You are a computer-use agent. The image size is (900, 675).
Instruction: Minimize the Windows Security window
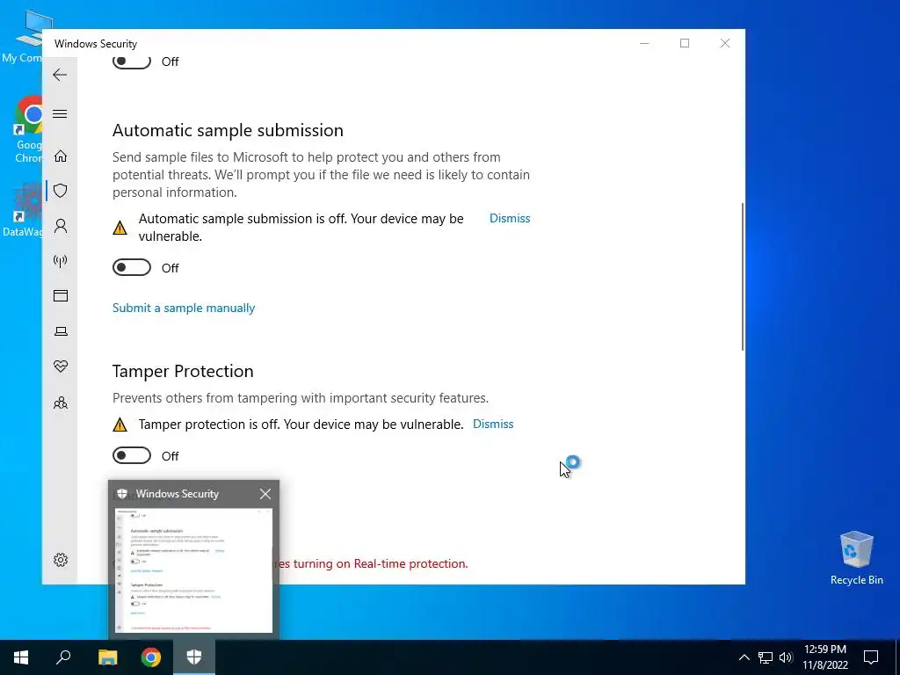click(x=644, y=43)
